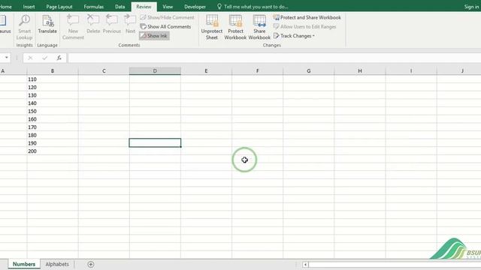The height and width of the screenshot is (270, 481).
Task: Click Protect Workbook
Action: coord(235,27)
